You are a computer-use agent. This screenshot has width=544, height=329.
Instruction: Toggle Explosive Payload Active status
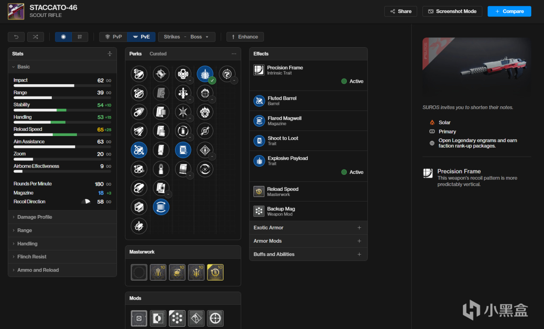352,172
